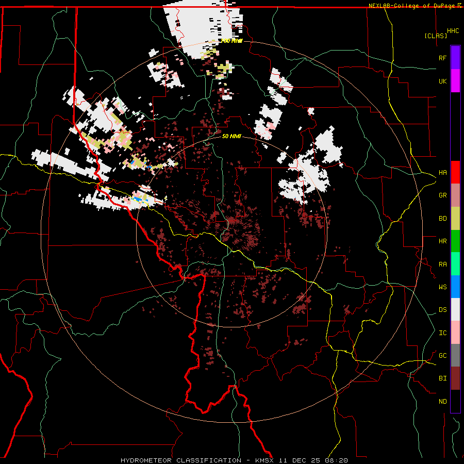Viewport: 464px width, 464px height.
Task: Click the [CLAS] units label
Action: [436, 36]
